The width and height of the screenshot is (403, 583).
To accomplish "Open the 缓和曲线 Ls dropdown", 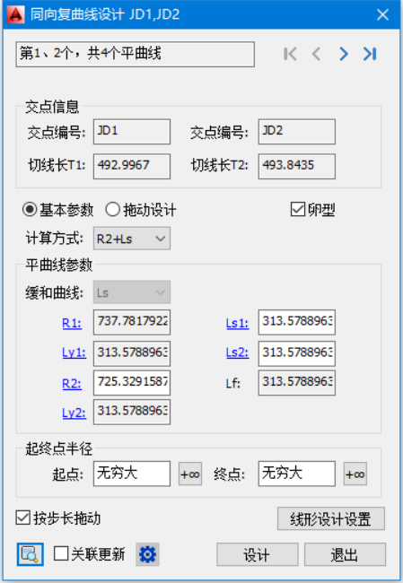I will pos(132,292).
